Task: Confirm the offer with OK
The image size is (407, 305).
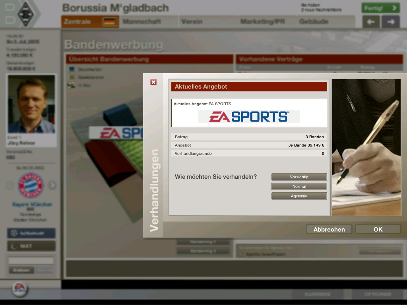Action: coord(378,229)
